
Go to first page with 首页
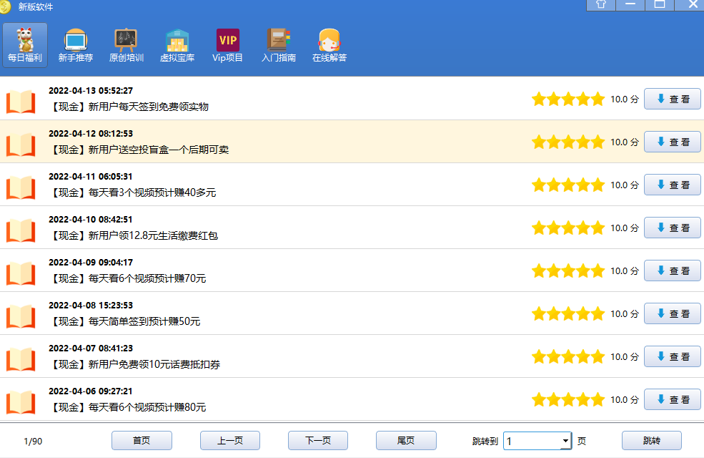(x=142, y=441)
